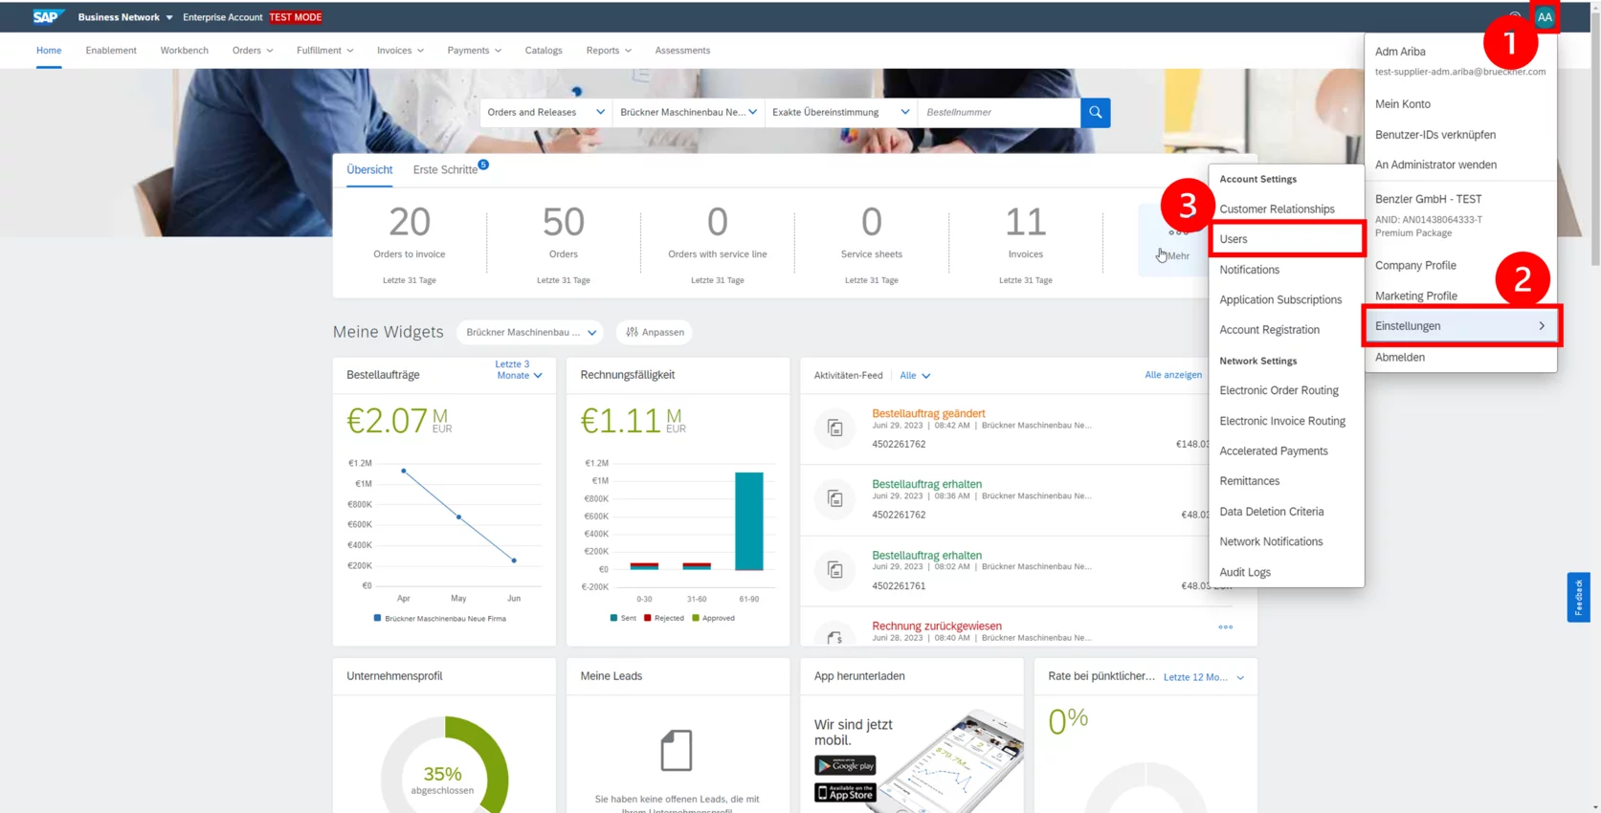The width and height of the screenshot is (1601, 813).
Task: Select Customer Relationships menu entry
Action: pos(1277,209)
